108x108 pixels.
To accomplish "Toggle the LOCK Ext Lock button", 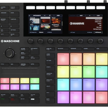I will click(35, 58).
